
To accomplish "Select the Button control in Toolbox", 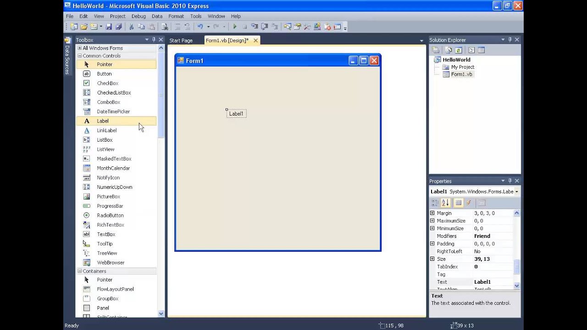I will point(116,74).
